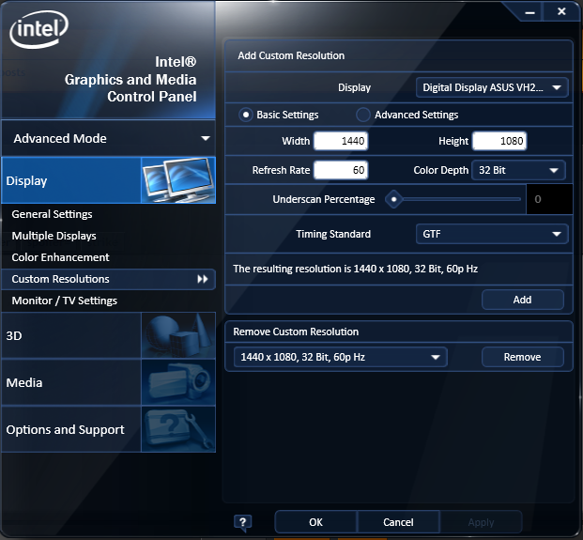
Task: Click the Remove button
Action: click(522, 357)
